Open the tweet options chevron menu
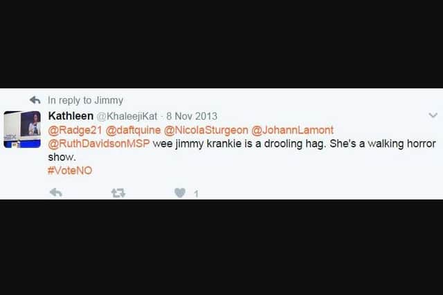 tap(433, 115)
